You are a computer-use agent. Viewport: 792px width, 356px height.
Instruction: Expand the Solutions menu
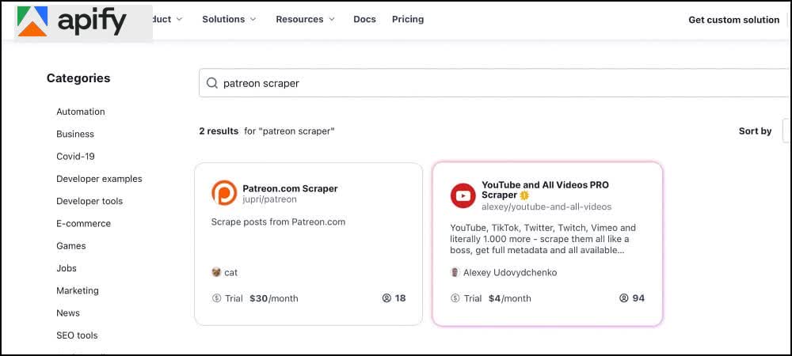[x=229, y=19]
